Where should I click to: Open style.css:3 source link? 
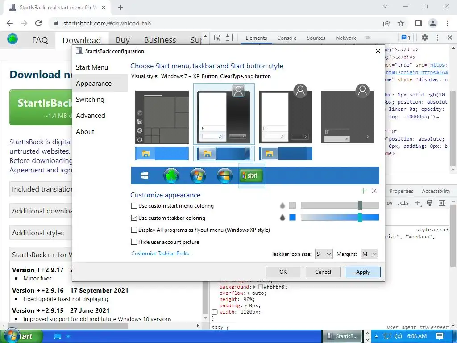point(432,230)
